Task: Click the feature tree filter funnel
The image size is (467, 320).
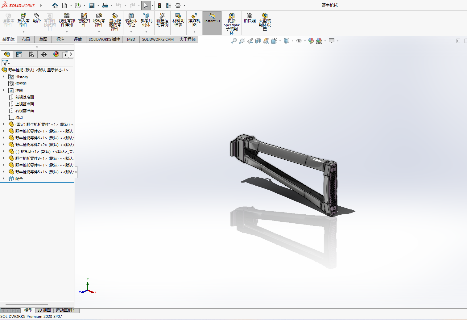Action: (x=5, y=63)
